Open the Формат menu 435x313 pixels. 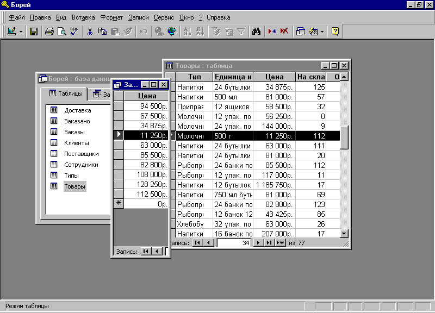click(111, 17)
